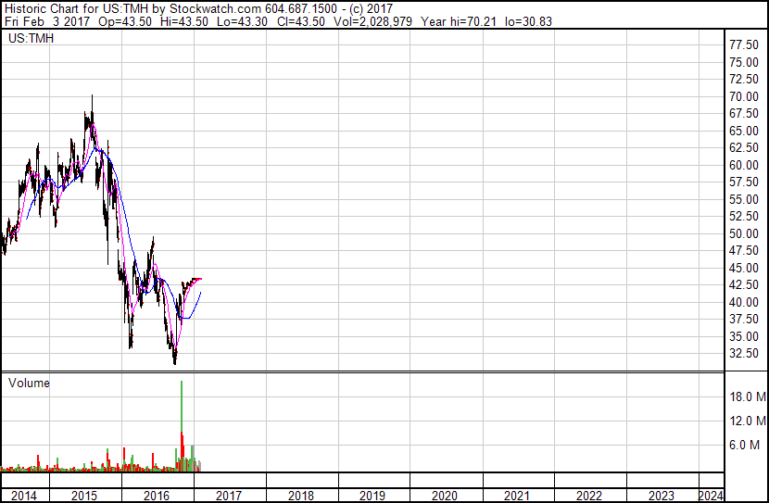769x503 pixels.
Task: Click the Vol=2,028,979 header value
Action: (372, 21)
